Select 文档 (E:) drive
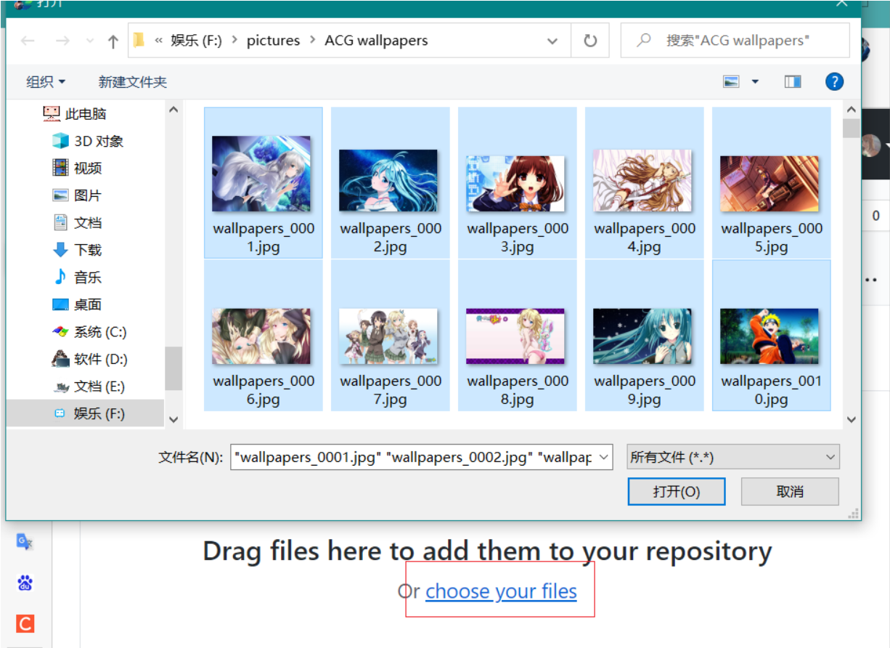Image resolution: width=890 pixels, height=648 pixels. pos(89,386)
